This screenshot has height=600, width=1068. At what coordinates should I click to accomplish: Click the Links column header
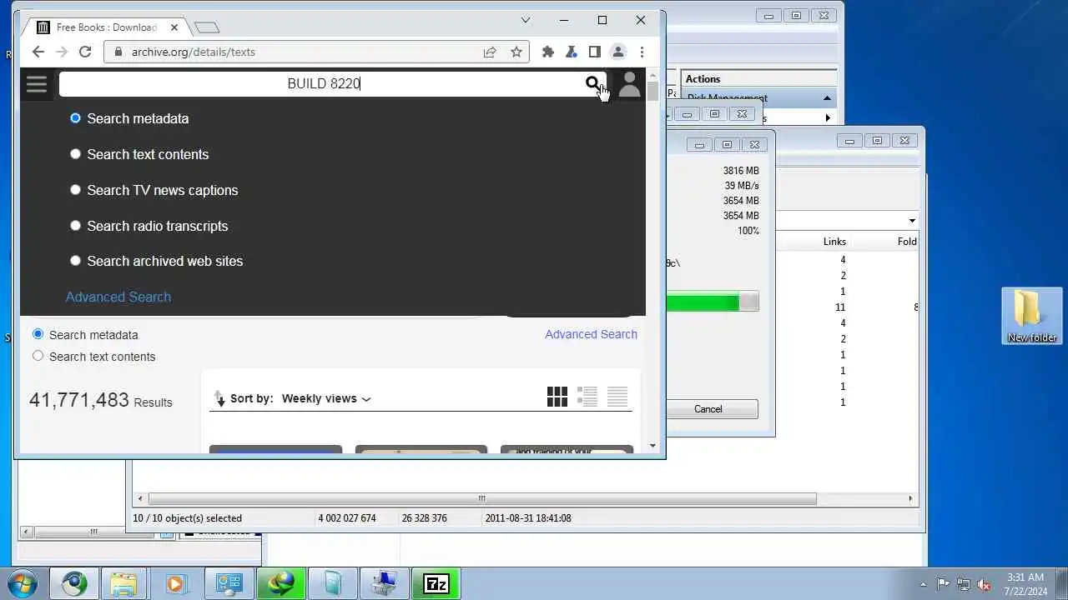834,242
